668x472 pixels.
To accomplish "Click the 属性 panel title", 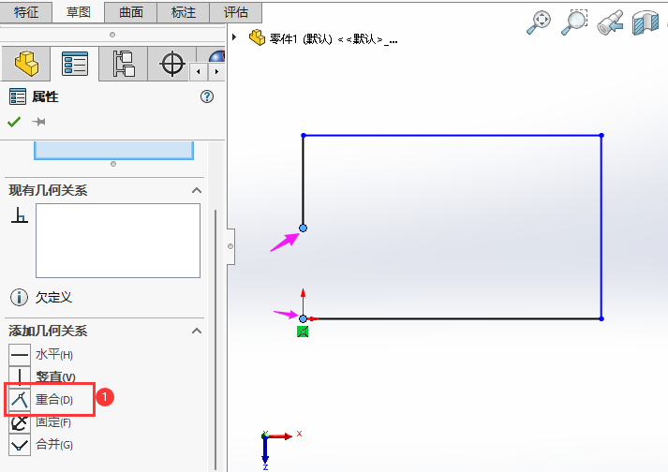I will point(45,96).
